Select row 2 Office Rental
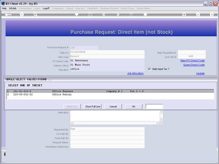This screenshot has height=164, width=219. 110,95
